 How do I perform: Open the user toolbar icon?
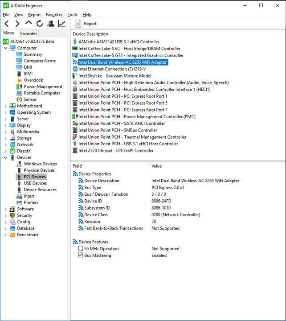click(x=51, y=24)
